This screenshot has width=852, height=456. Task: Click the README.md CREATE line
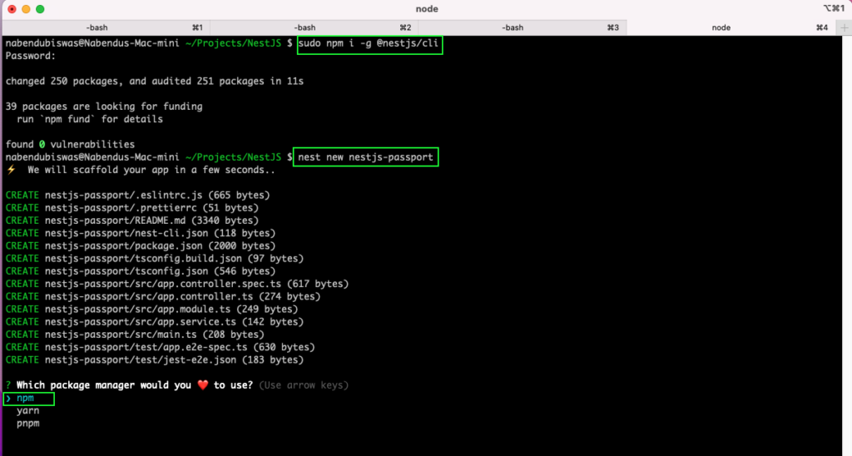point(132,221)
